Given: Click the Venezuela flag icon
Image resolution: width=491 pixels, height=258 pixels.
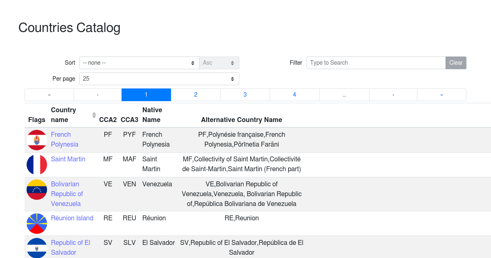Looking at the screenshot, I should click(36, 189).
